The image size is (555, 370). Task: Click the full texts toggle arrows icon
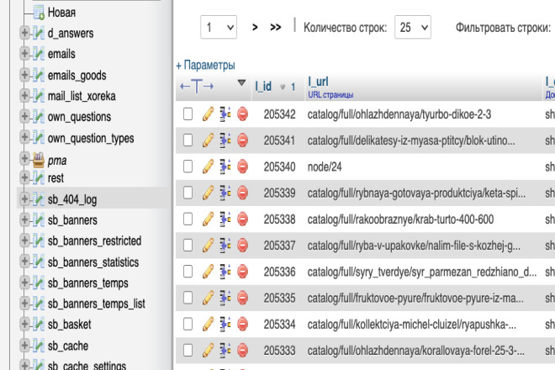tap(197, 86)
